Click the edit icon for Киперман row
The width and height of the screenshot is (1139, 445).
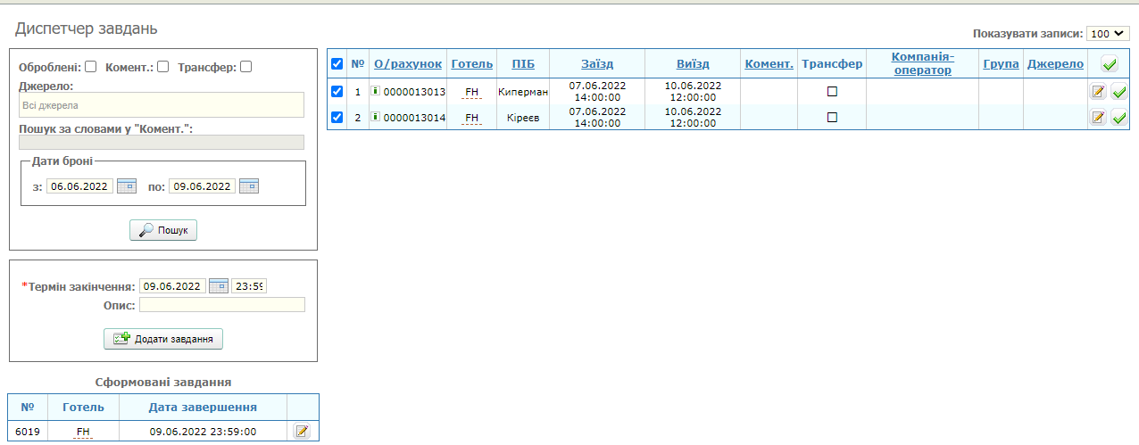point(1098,92)
